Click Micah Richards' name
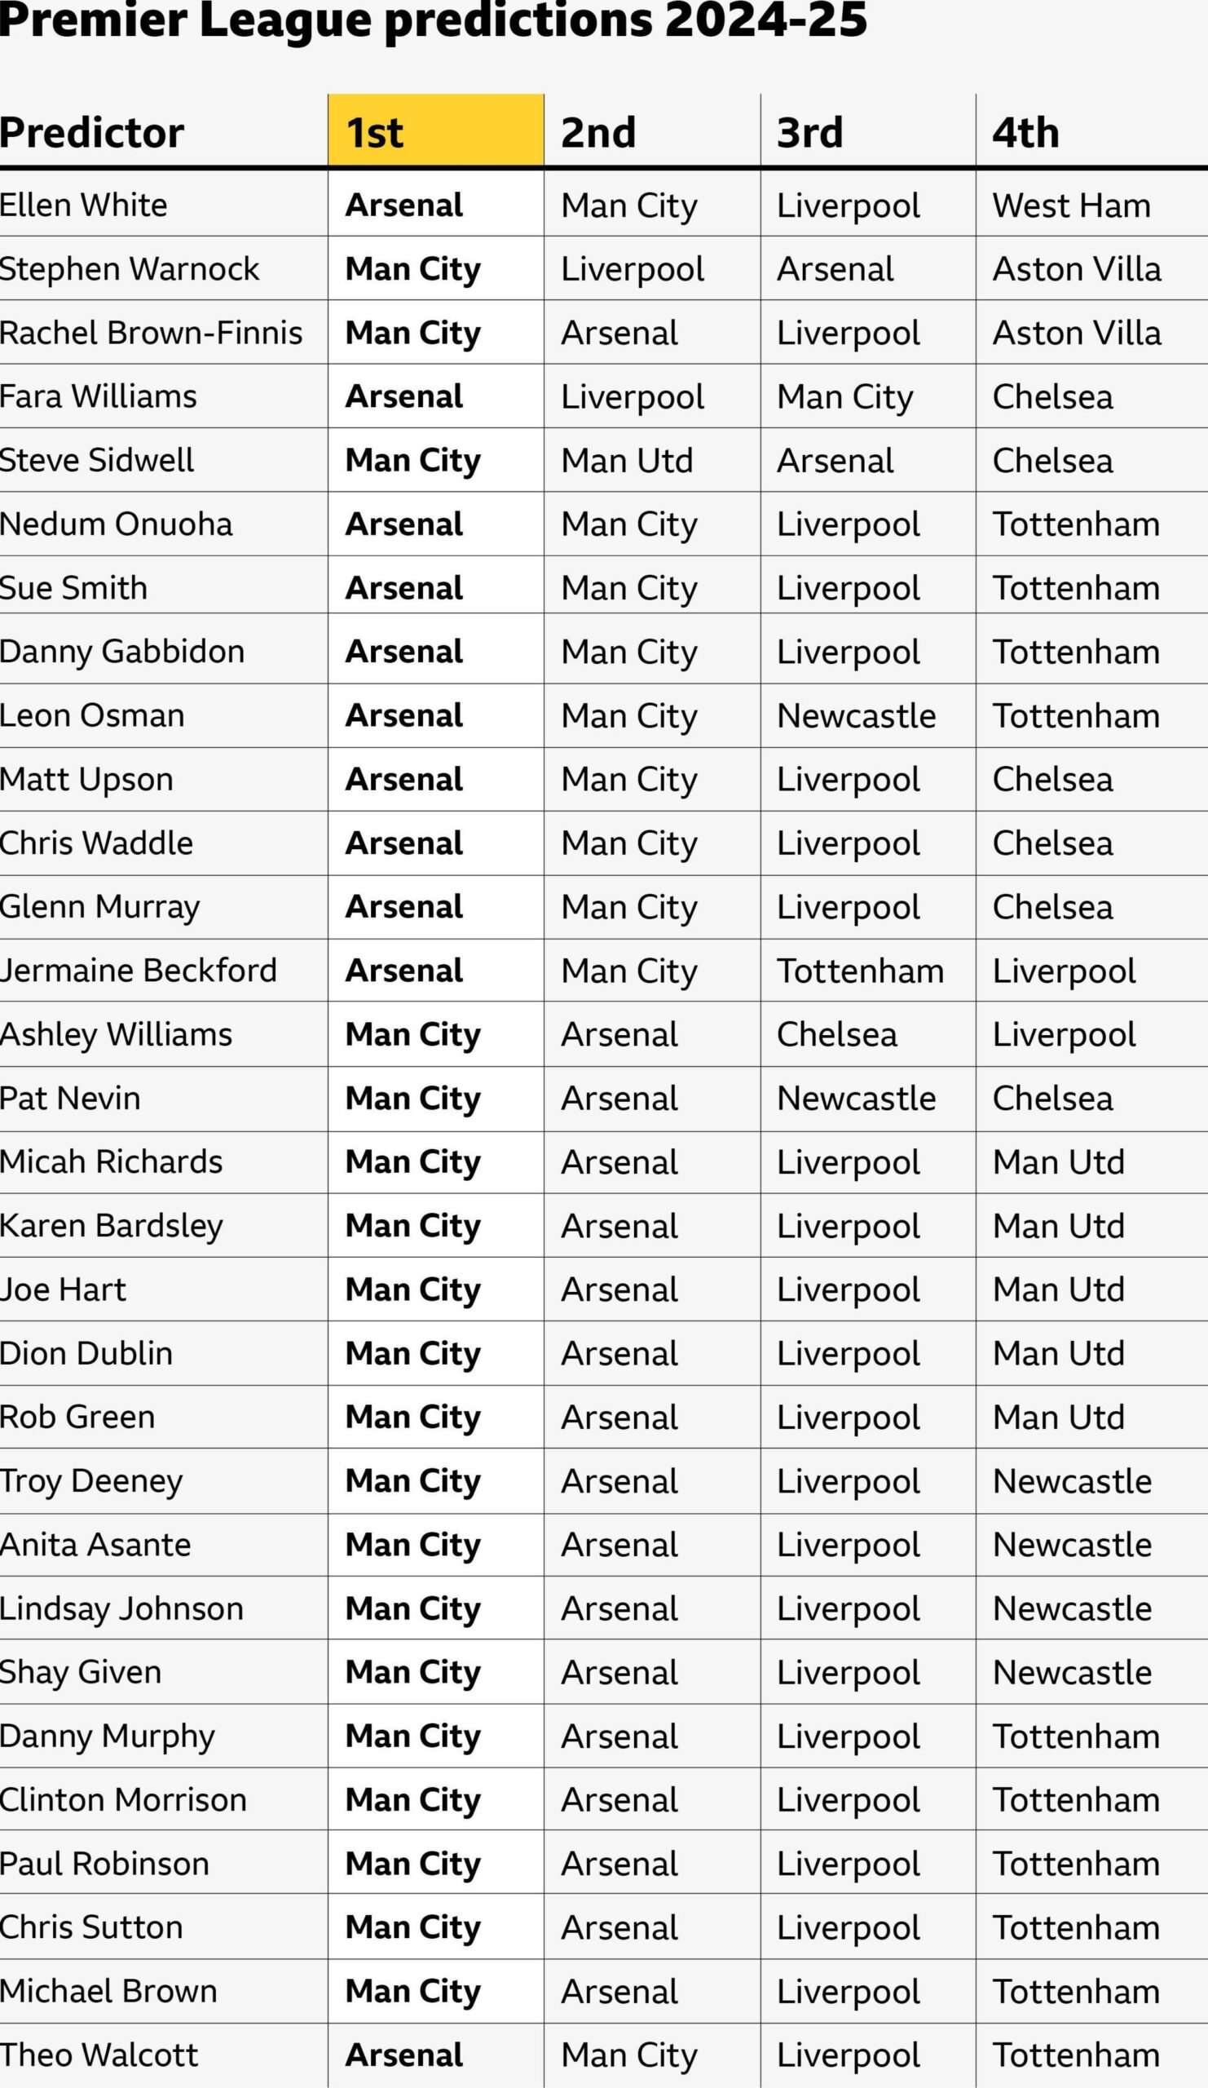The image size is (1208, 2088). point(111,1161)
